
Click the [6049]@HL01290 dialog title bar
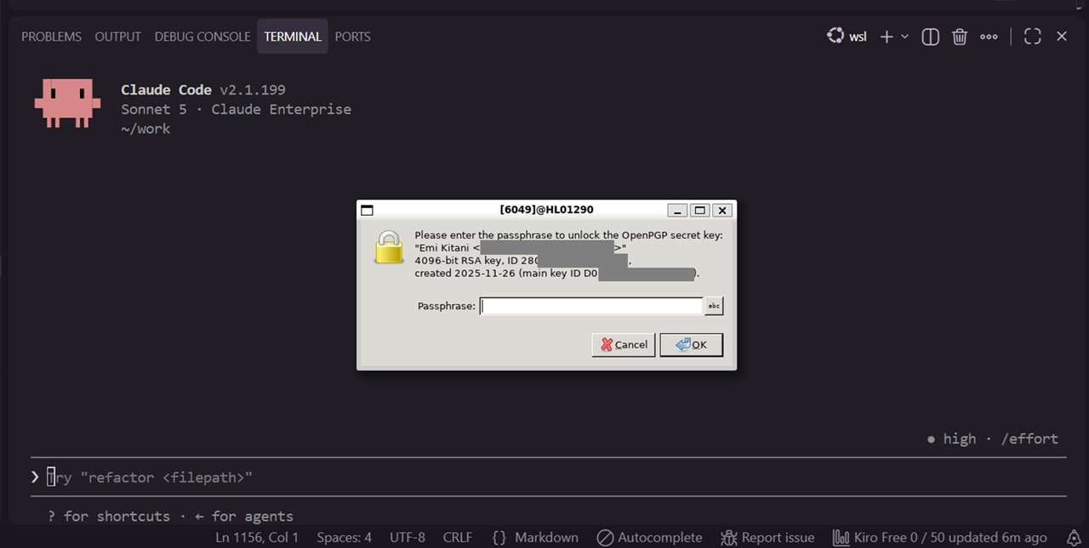pyautogui.click(x=547, y=210)
